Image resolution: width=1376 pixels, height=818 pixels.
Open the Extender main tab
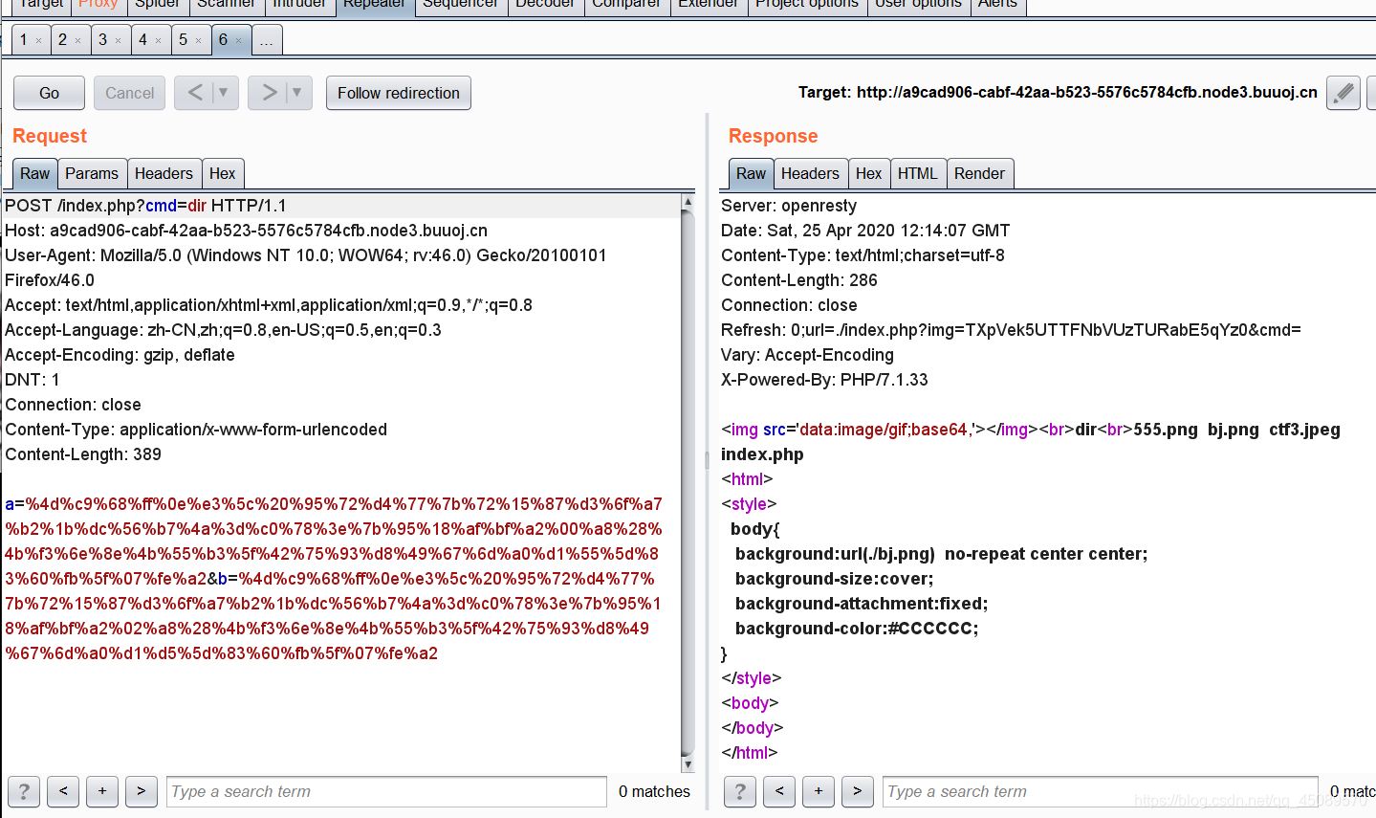coord(709,5)
